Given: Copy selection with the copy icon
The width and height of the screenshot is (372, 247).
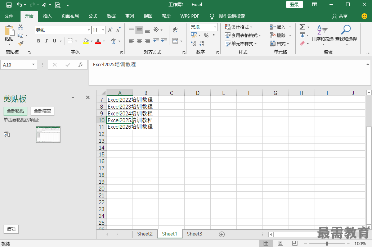Looking at the screenshot, I should (x=21, y=35).
